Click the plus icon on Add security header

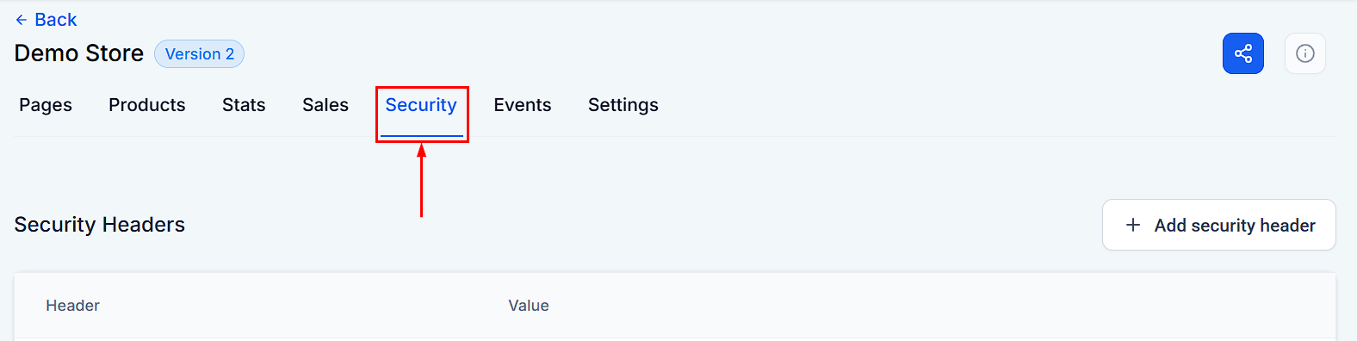click(x=1133, y=225)
